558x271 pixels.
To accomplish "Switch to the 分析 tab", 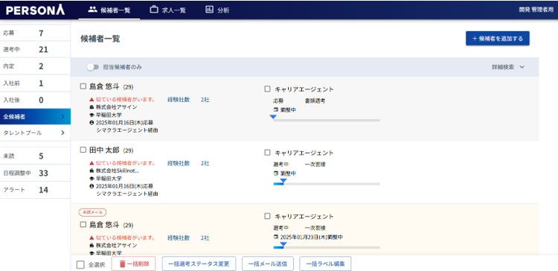I will 217,10.
